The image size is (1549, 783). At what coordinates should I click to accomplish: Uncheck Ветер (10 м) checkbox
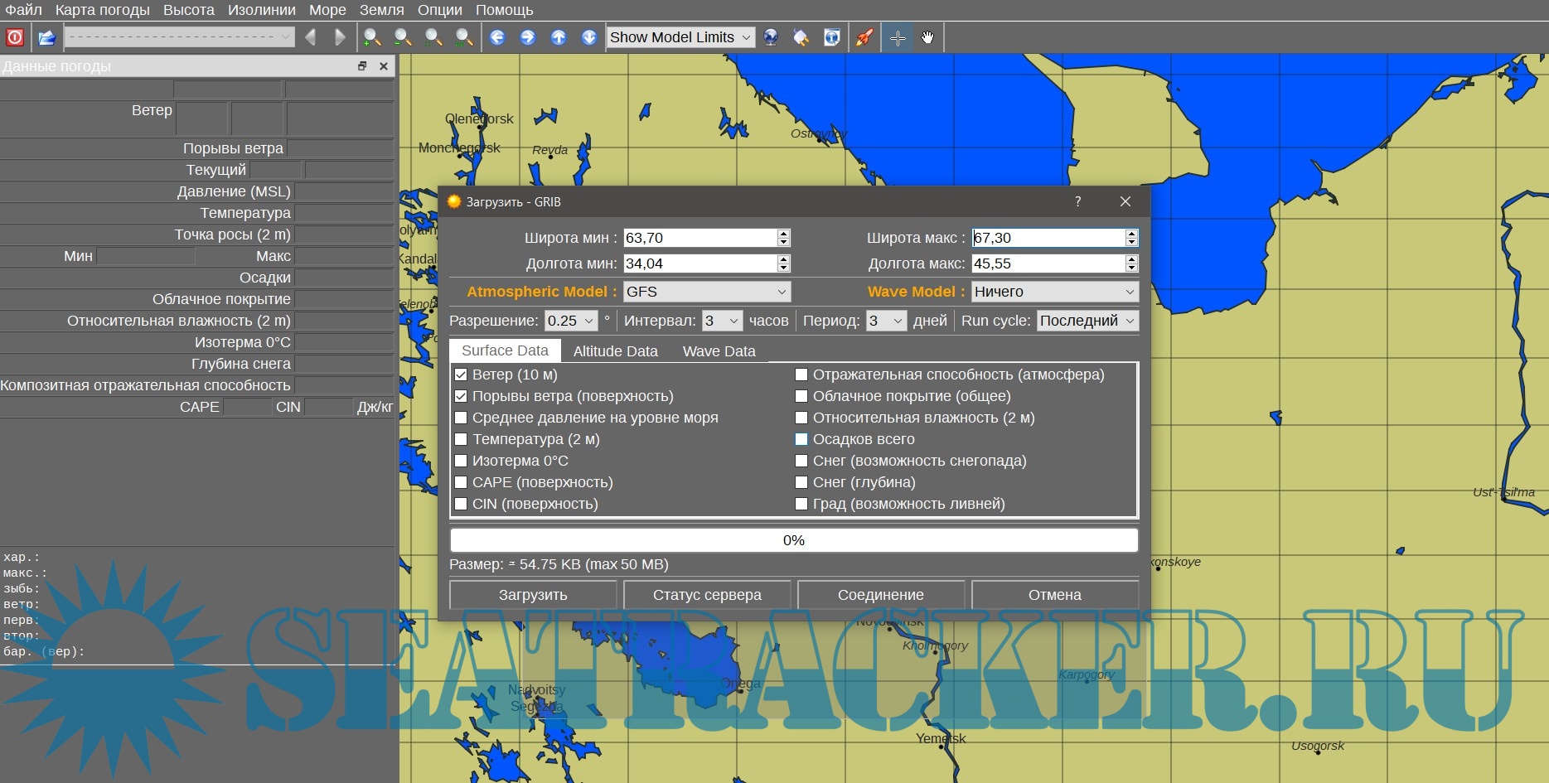[x=462, y=375]
